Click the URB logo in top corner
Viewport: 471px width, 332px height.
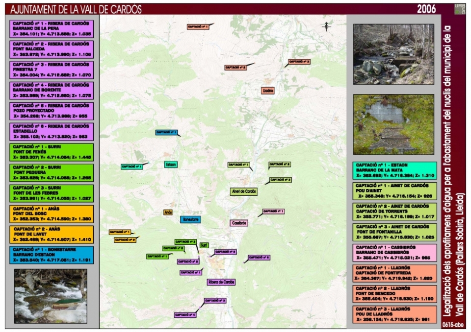[459, 8]
